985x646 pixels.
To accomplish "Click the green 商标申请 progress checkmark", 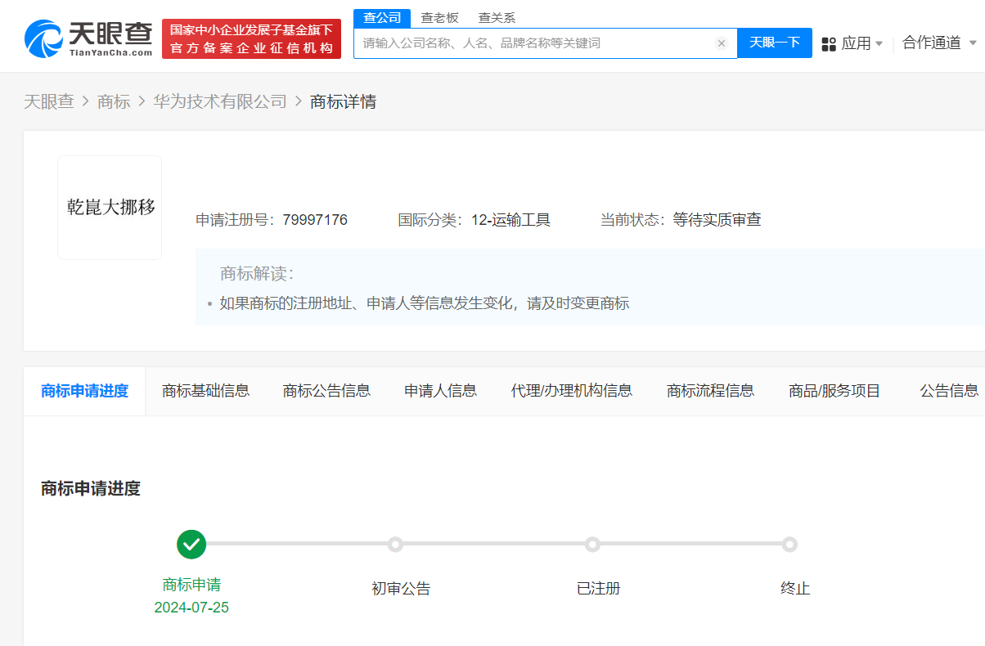I will pos(191,544).
